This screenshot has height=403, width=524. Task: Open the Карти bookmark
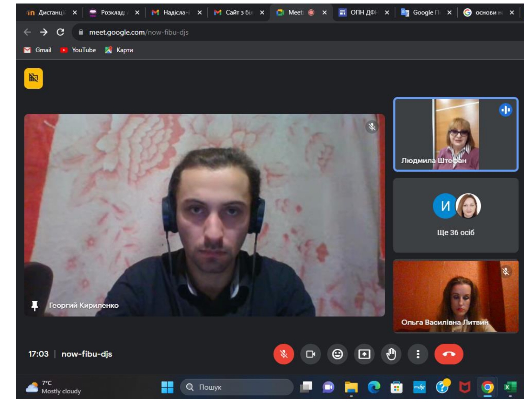pos(119,50)
